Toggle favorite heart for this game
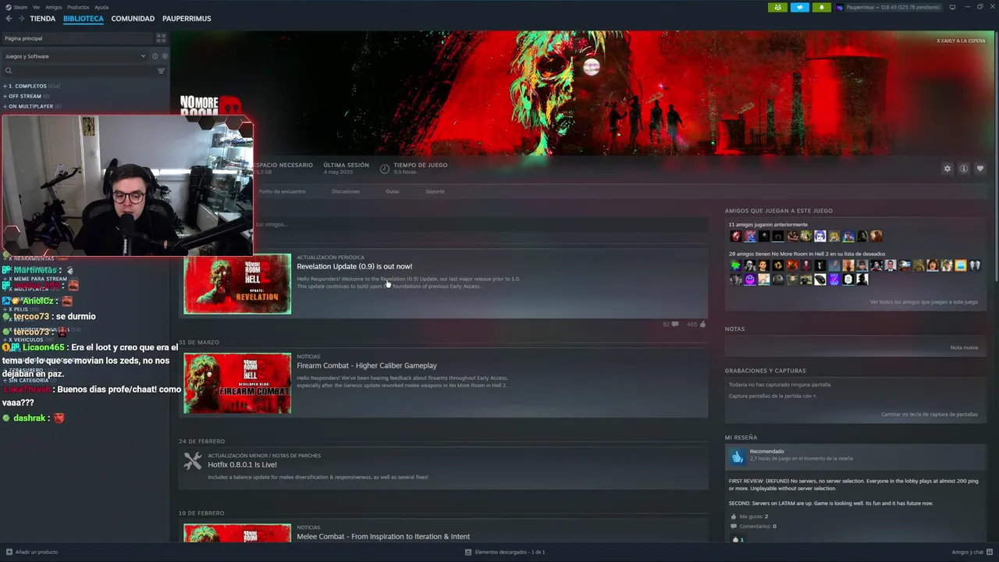Viewport: 999px width, 562px height. tap(980, 169)
